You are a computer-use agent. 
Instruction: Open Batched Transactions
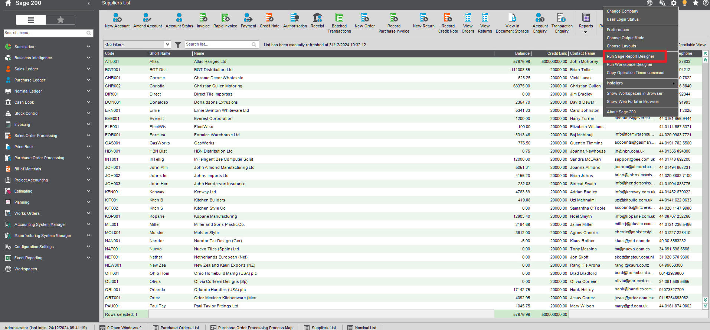tap(339, 23)
